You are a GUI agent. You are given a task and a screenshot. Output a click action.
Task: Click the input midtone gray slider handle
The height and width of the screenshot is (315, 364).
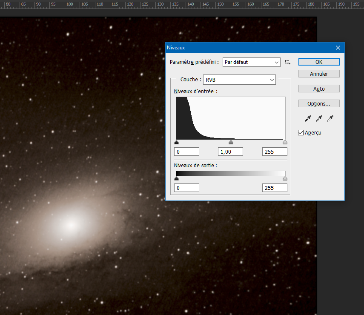pos(231,143)
